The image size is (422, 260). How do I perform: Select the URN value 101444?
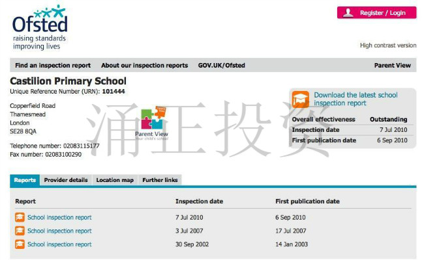tap(113, 91)
